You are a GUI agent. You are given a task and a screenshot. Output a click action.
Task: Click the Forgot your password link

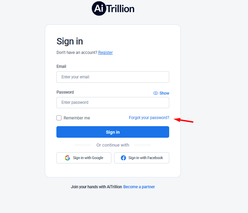[x=149, y=118]
